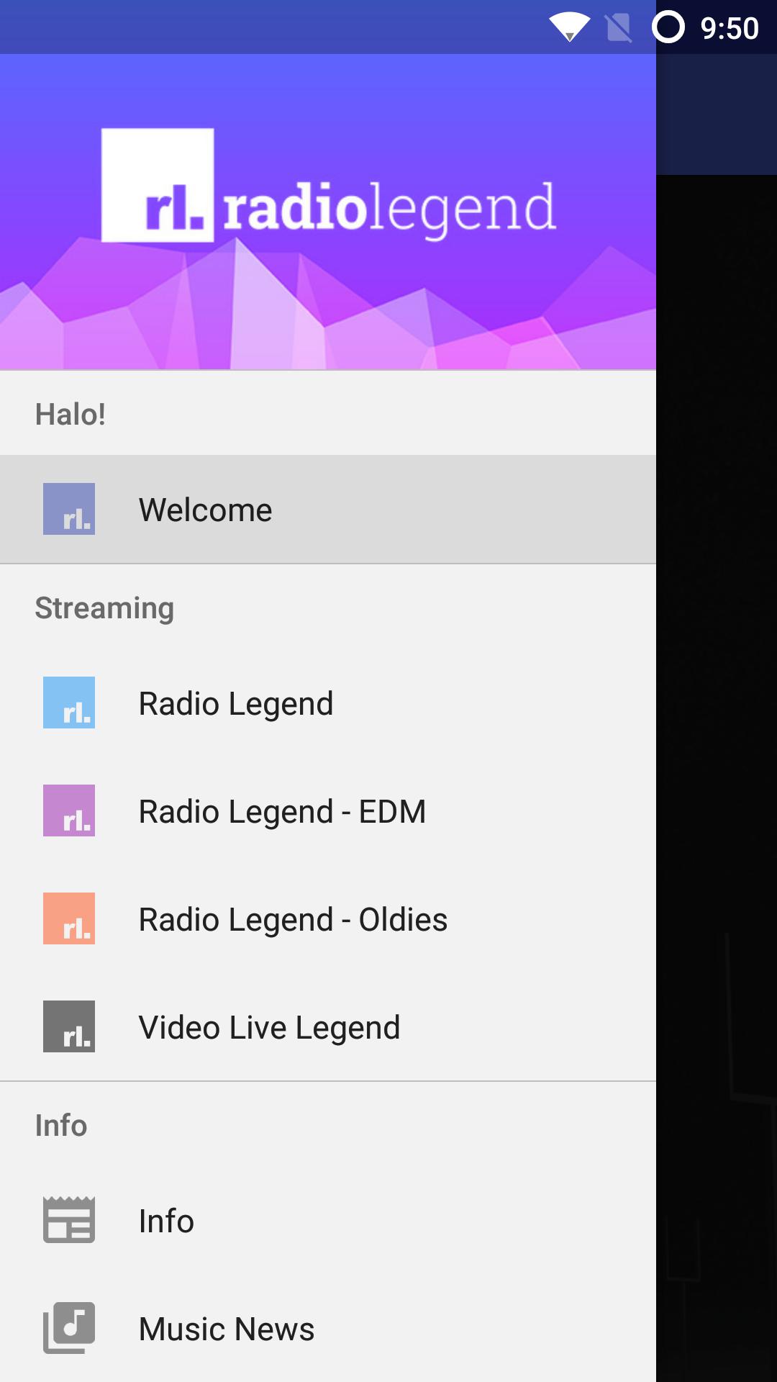Select Radio Legend stream
The height and width of the screenshot is (1382, 777).
(328, 703)
